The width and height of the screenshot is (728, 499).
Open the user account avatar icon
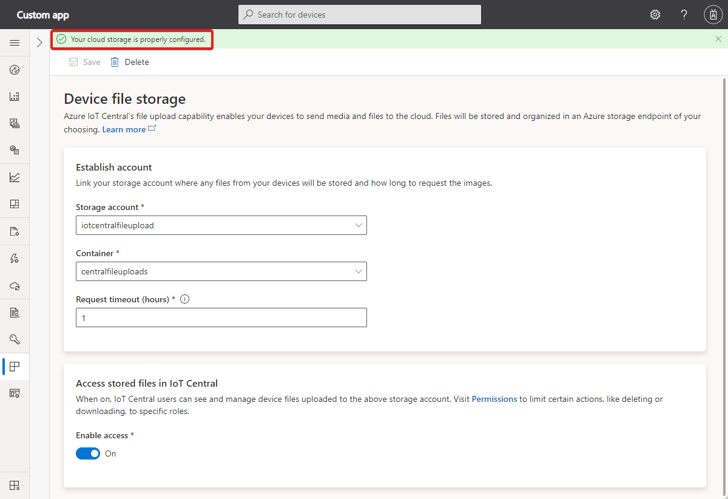click(x=712, y=15)
